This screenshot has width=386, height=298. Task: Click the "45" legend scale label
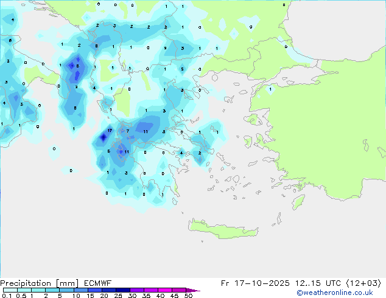tap(174, 296)
